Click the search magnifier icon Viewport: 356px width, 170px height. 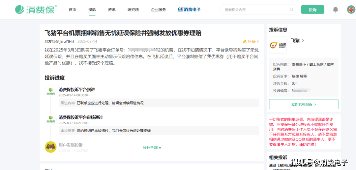click(x=291, y=10)
